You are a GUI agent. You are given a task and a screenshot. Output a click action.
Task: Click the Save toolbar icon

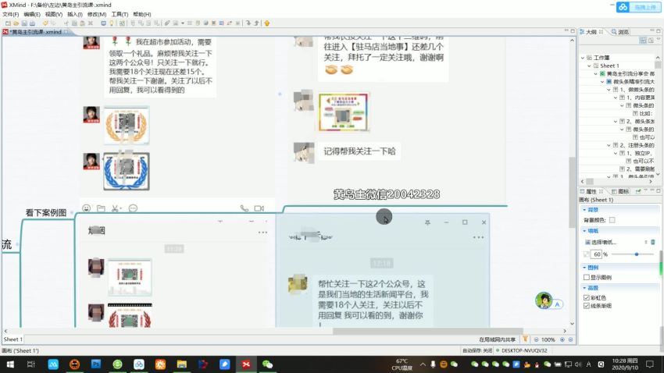(24, 23)
